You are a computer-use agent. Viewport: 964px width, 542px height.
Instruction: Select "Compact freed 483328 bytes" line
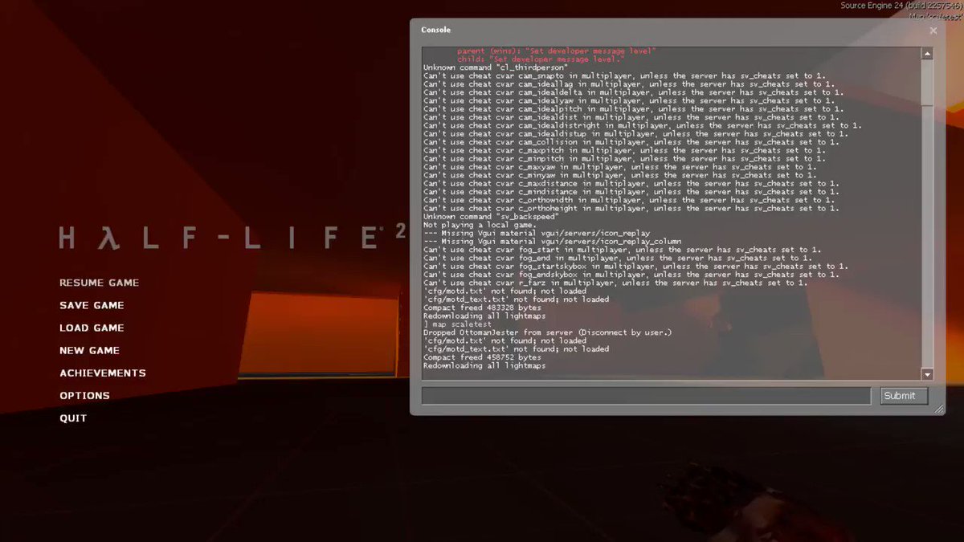[482, 308]
